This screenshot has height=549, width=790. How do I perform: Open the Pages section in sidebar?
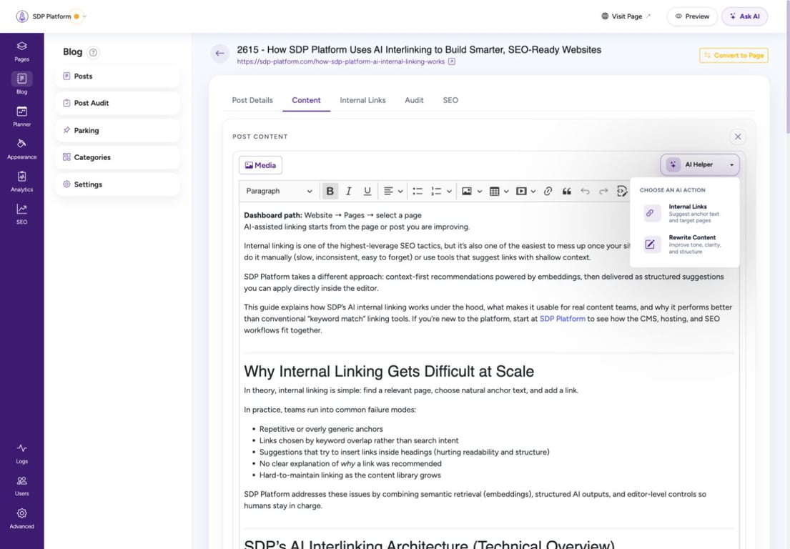click(21, 51)
